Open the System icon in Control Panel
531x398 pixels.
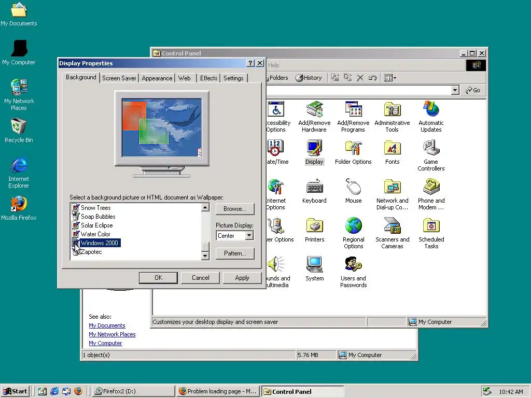(314, 269)
